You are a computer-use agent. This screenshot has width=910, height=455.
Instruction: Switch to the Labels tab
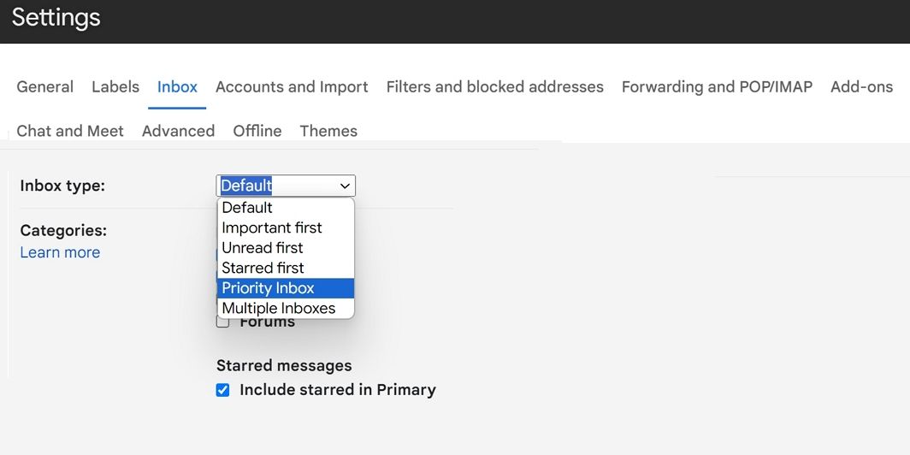tap(115, 86)
